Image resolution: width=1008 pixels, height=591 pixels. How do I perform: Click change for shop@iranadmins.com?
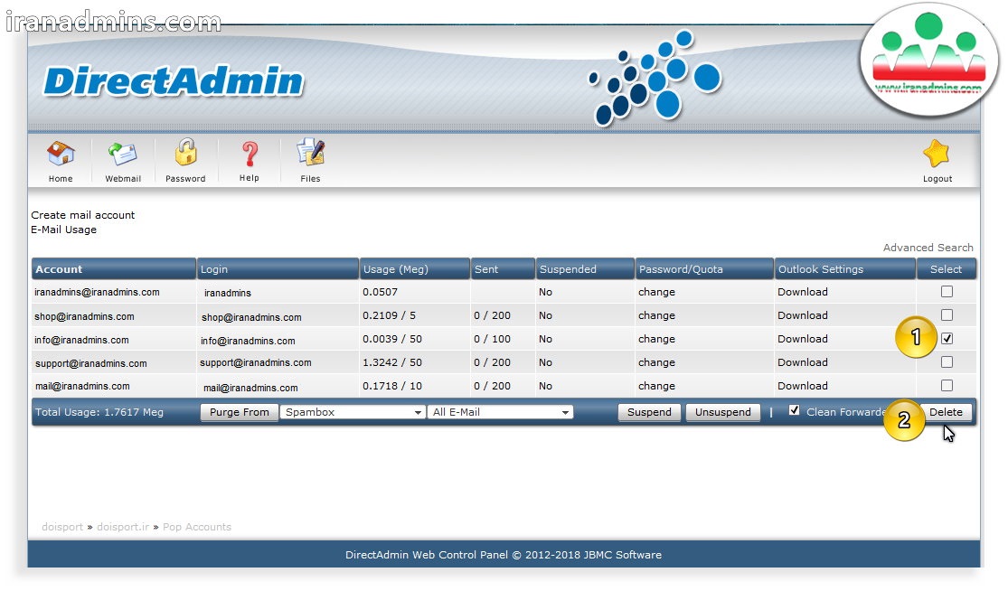point(656,316)
